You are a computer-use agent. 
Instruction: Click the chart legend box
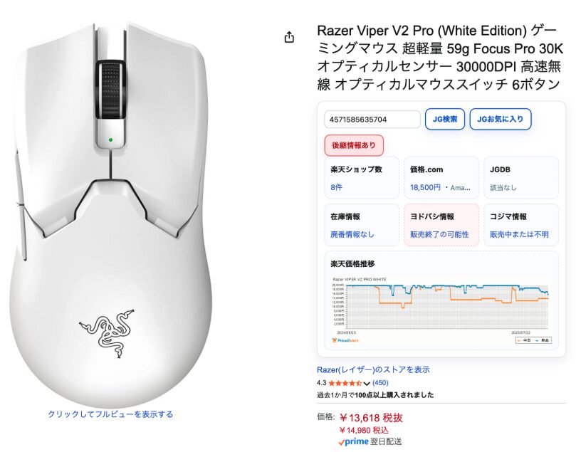point(533,340)
